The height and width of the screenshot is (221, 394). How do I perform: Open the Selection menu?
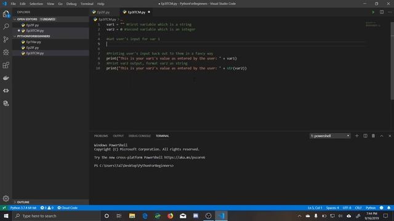[36, 4]
